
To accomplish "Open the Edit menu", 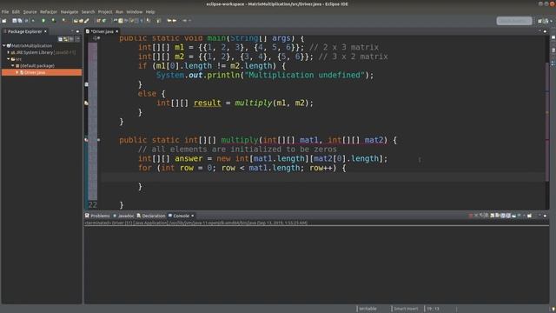I will [x=16, y=12].
